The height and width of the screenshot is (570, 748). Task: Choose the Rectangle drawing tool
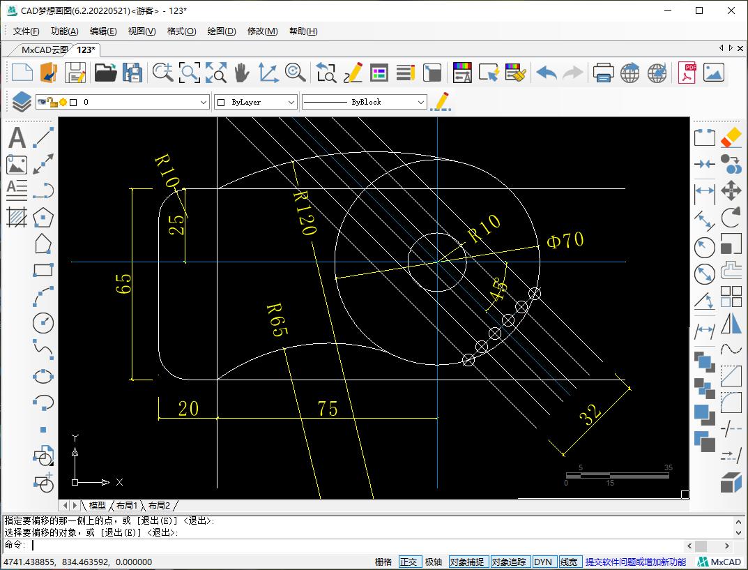[x=43, y=270]
